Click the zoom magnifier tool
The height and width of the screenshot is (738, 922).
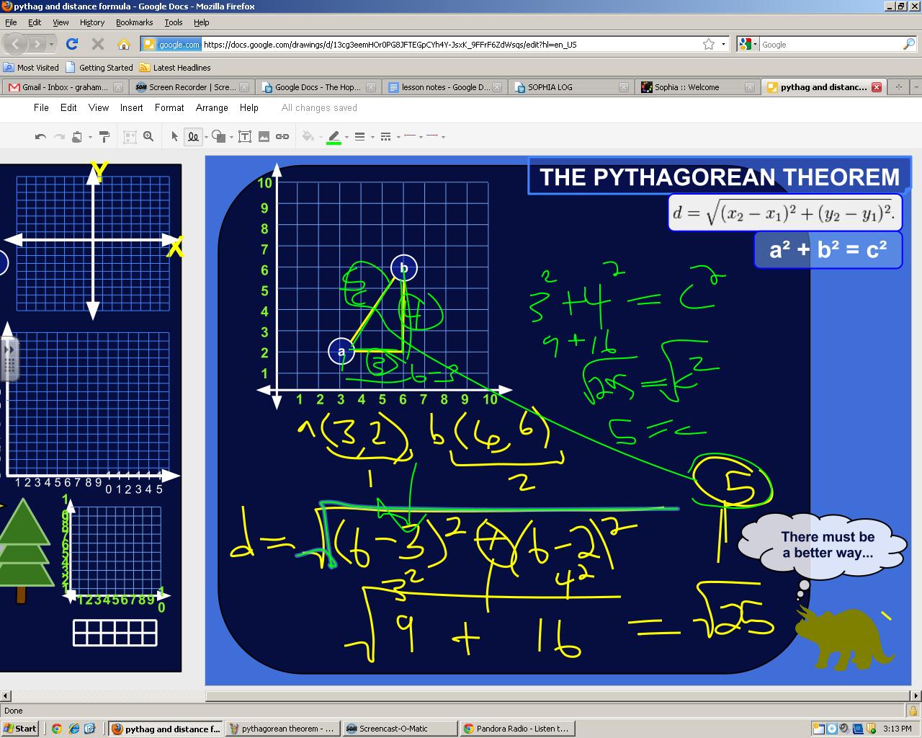click(x=148, y=136)
